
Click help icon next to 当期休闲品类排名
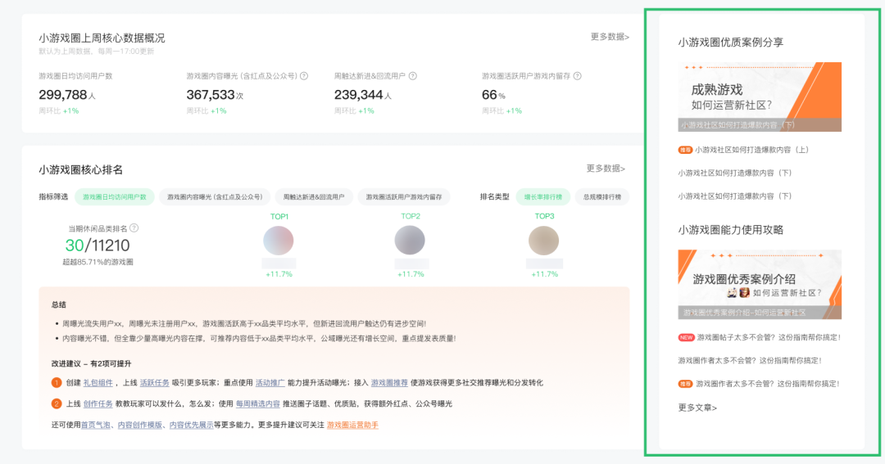click(134, 228)
